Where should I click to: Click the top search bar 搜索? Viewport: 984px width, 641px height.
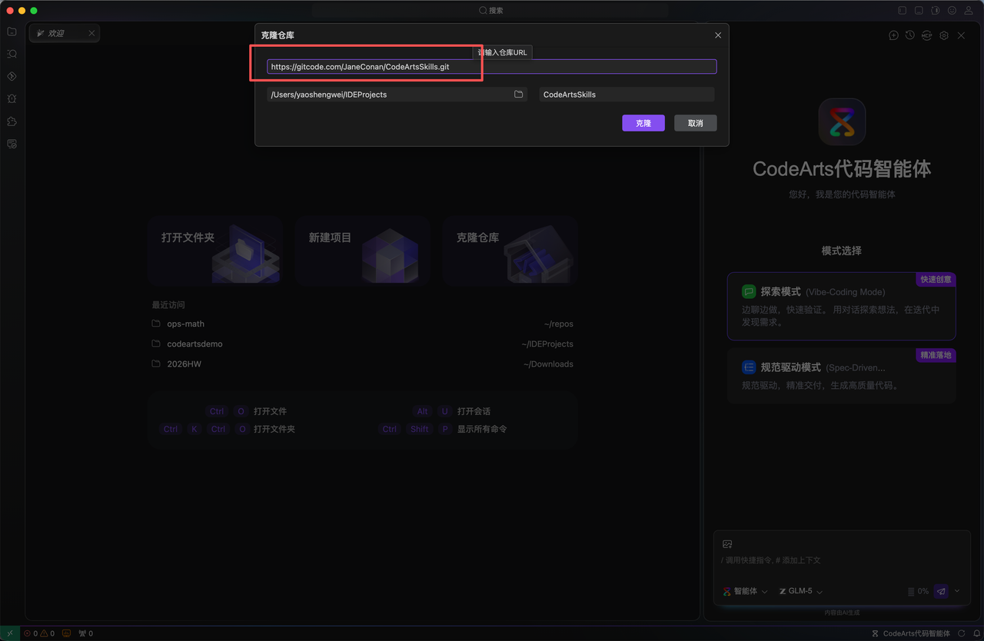click(x=492, y=11)
